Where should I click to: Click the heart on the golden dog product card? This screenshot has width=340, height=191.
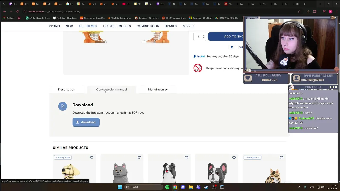pyautogui.click(x=92, y=158)
